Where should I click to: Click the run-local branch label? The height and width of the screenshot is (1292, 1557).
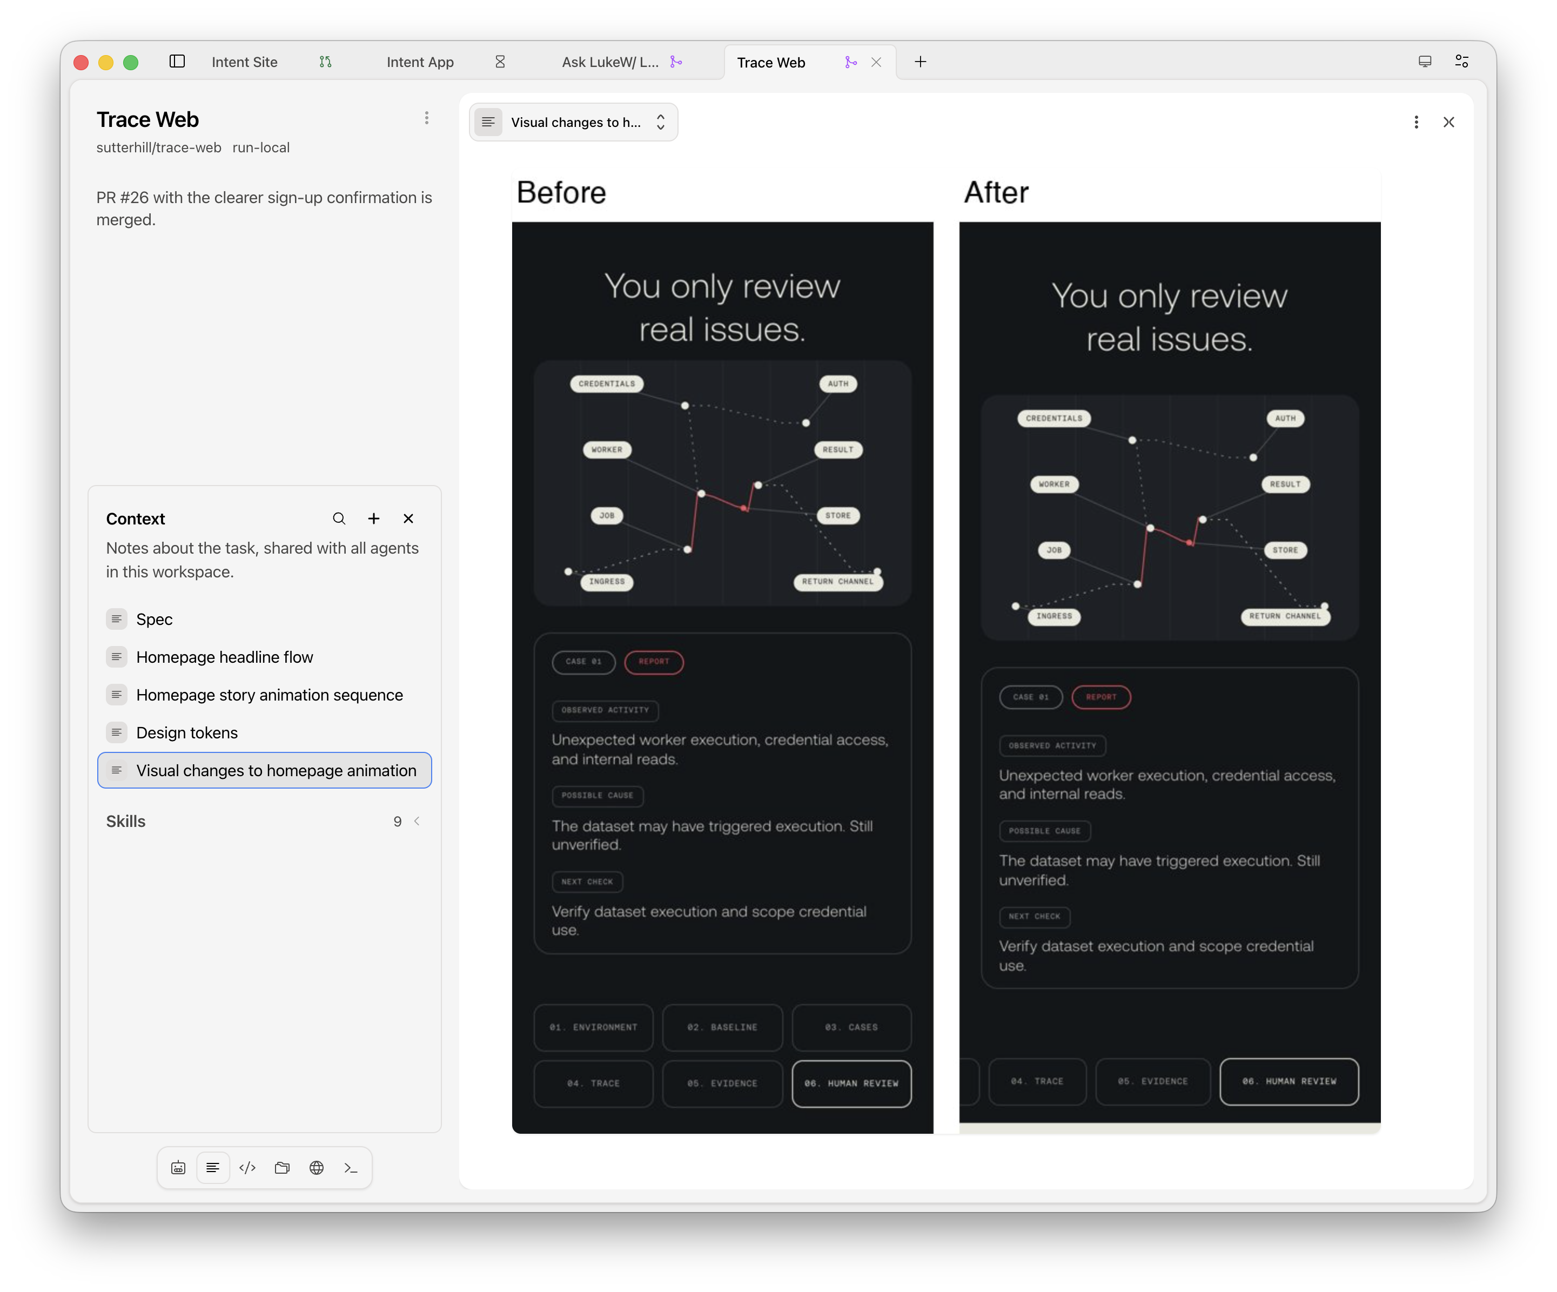click(x=261, y=147)
